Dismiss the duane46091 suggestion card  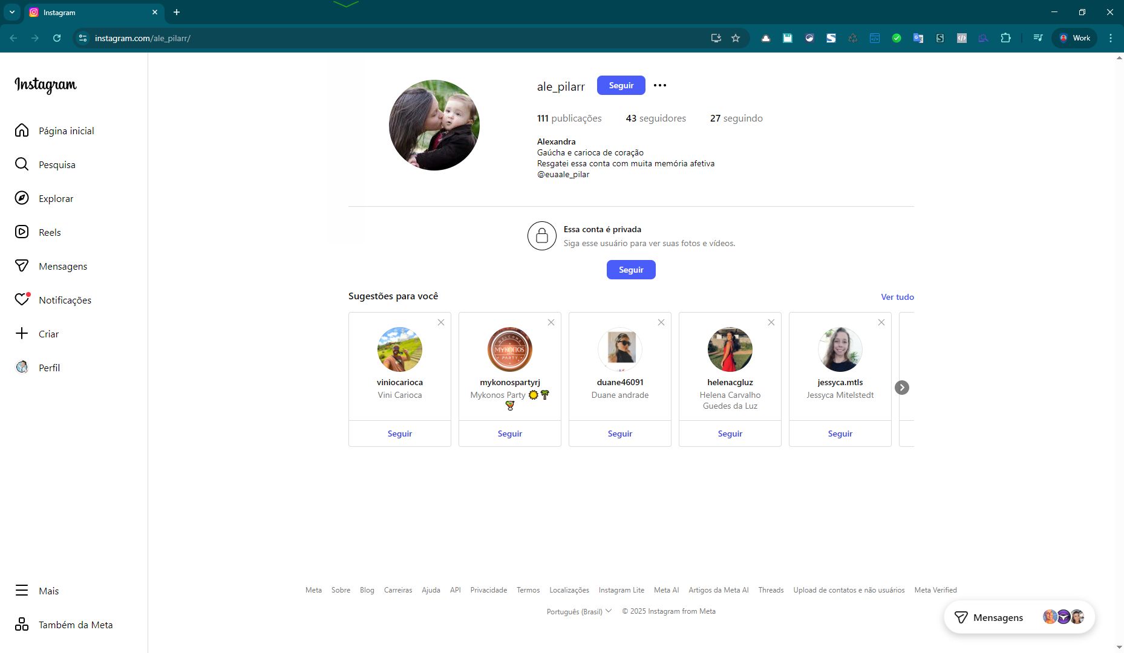[661, 322]
